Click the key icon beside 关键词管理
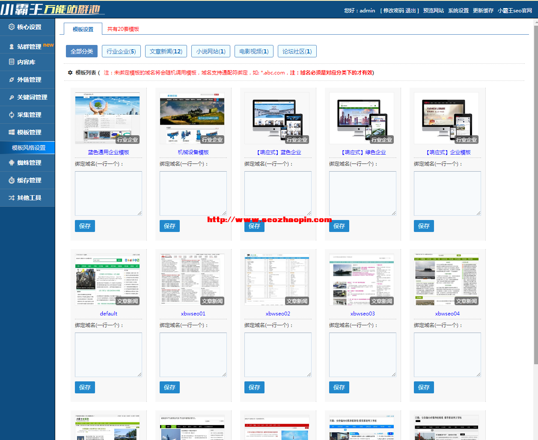The height and width of the screenshot is (440, 538). pyautogui.click(x=12, y=97)
